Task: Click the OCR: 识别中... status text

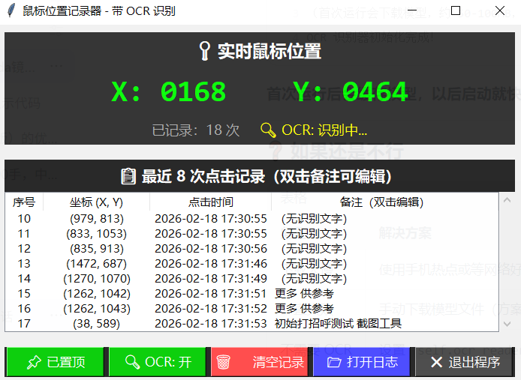Action: [x=324, y=130]
